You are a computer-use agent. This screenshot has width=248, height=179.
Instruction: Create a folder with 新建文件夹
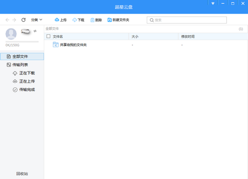[x=118, y=20]
